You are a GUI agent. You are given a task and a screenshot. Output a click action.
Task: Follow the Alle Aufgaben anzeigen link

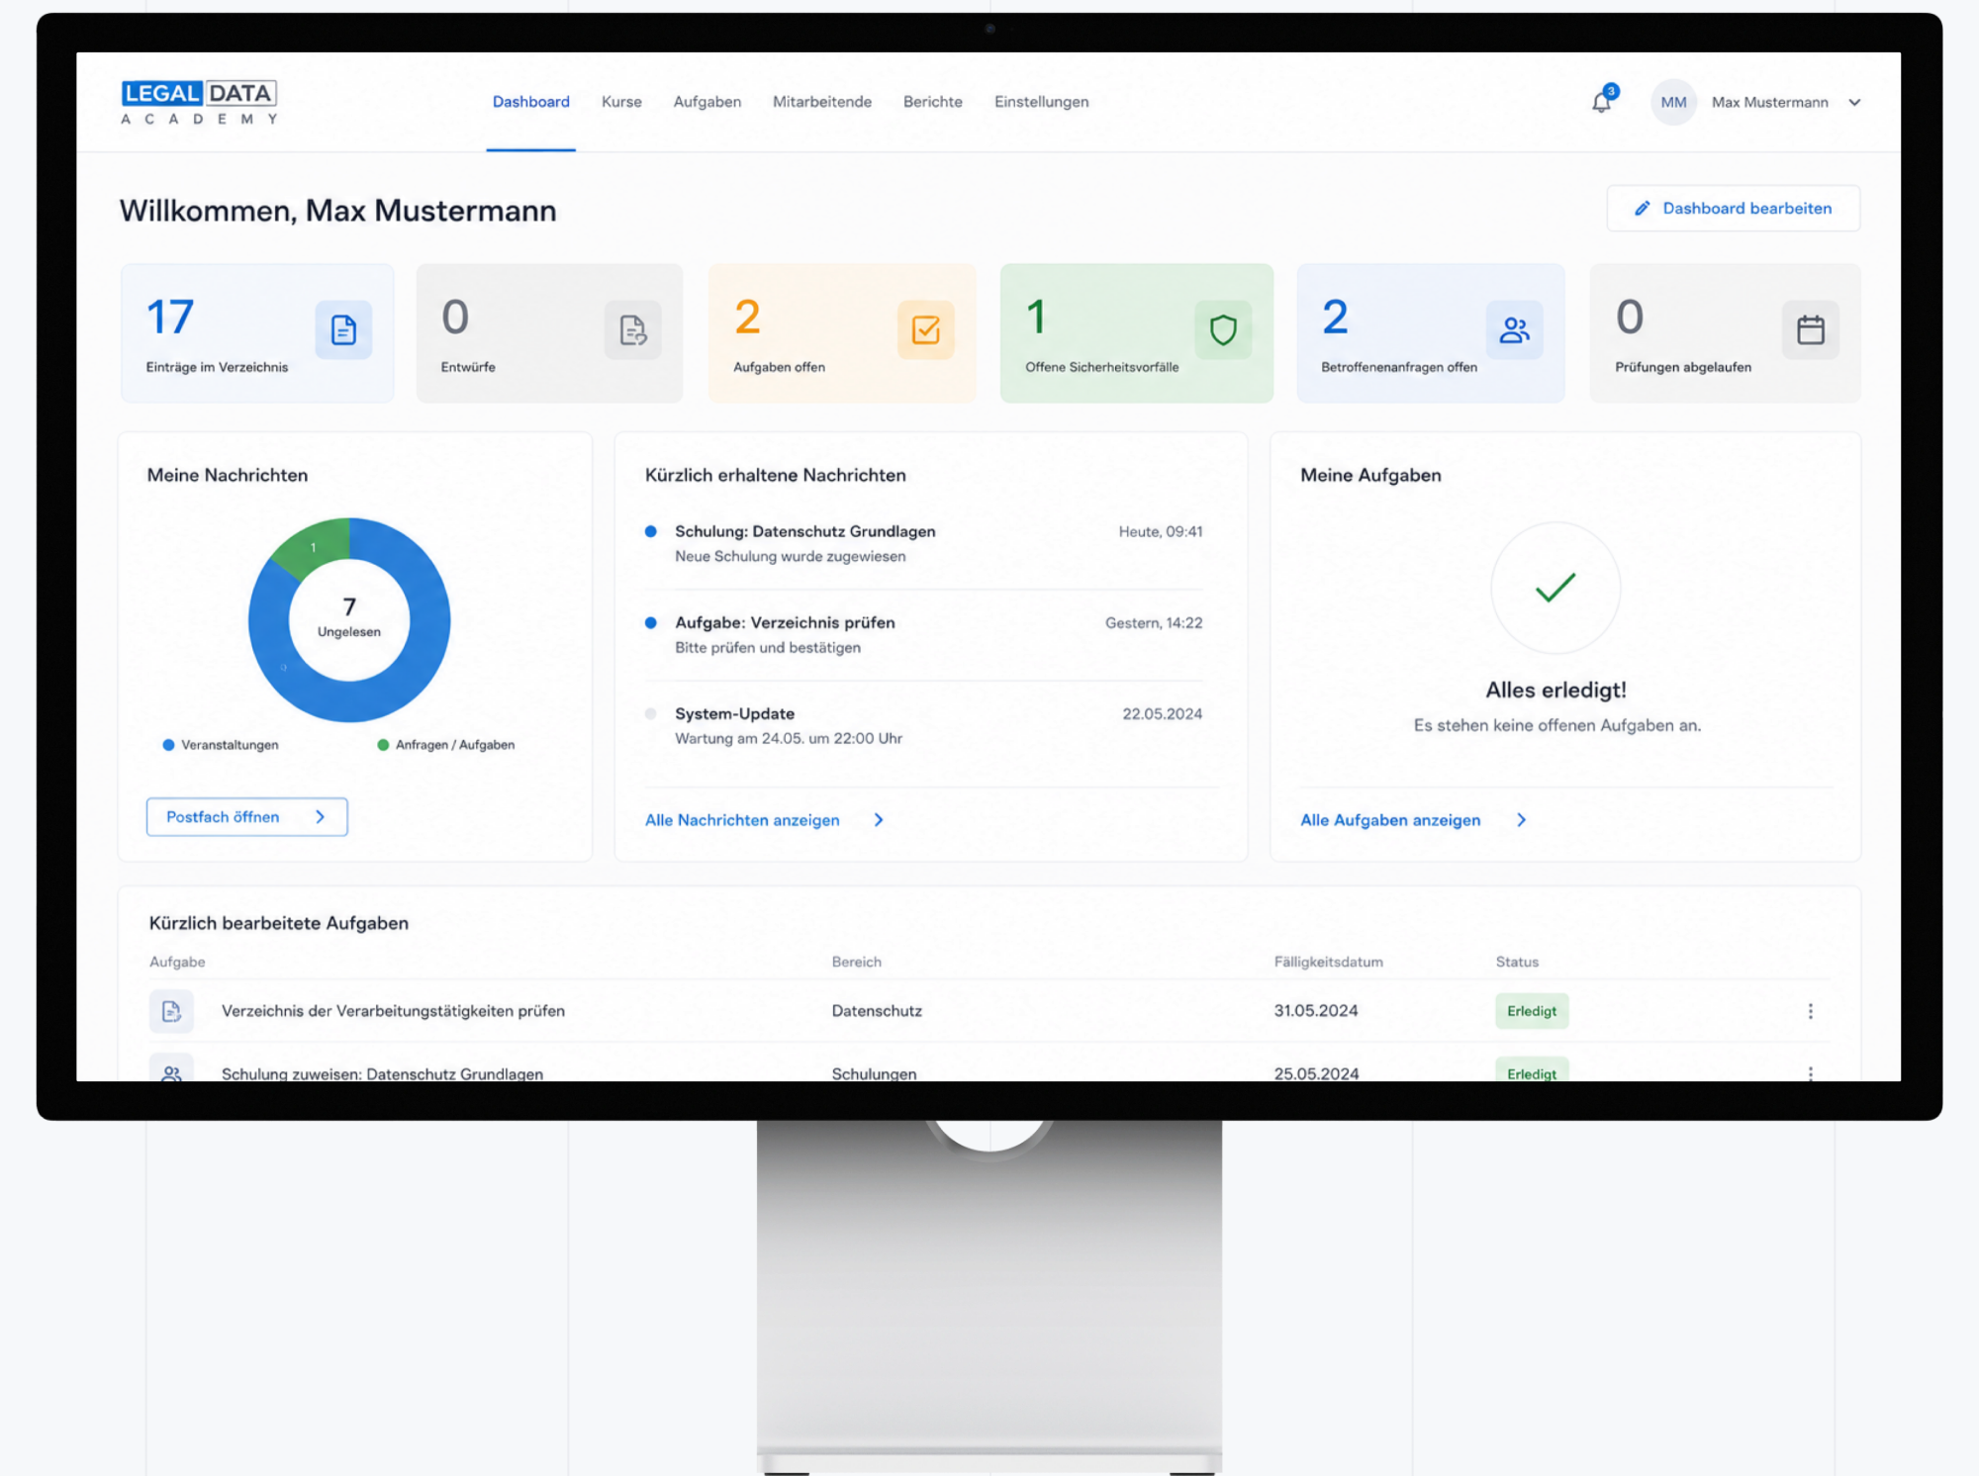coord(1390,820)
